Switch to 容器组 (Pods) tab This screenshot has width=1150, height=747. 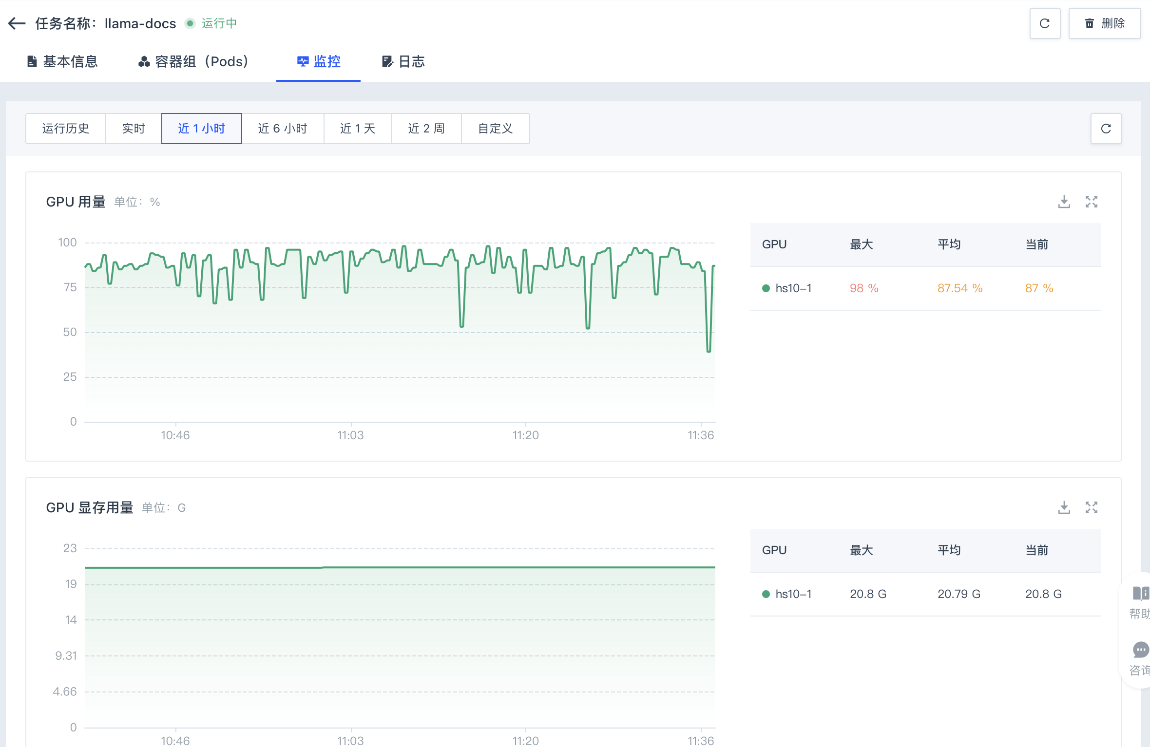click(x=194, y=61)
